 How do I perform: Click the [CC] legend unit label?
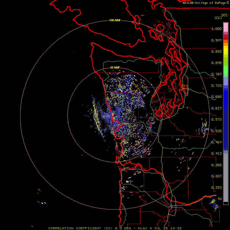coord(218,18)
